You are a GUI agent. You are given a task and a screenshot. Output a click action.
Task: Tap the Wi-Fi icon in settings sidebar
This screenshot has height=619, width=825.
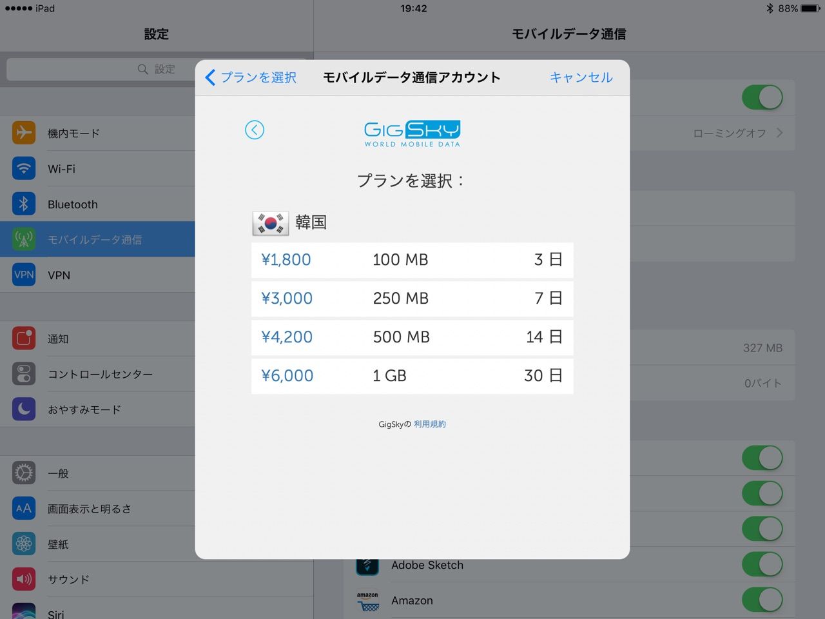point(24,168)
